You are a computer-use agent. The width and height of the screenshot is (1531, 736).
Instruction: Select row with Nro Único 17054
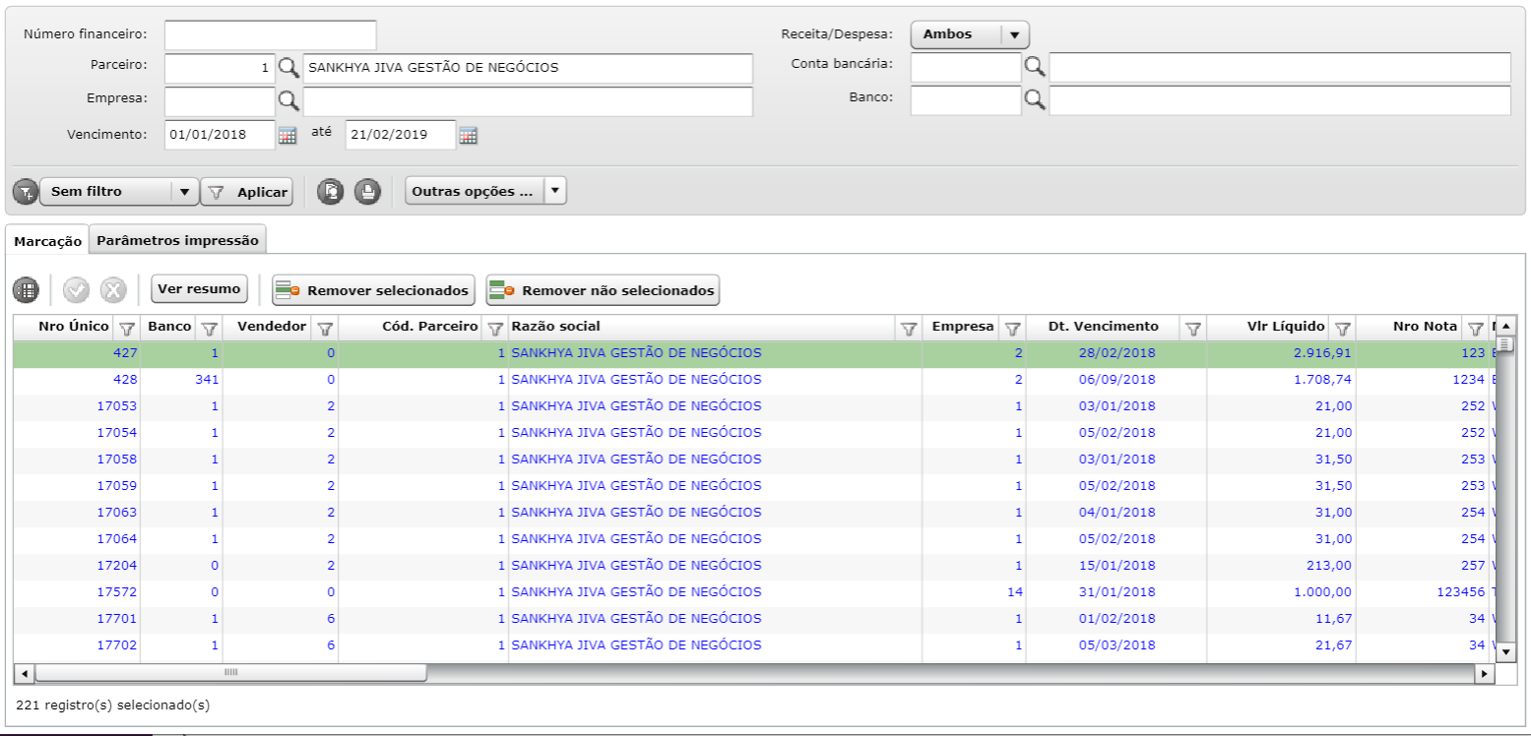[753, 433]
